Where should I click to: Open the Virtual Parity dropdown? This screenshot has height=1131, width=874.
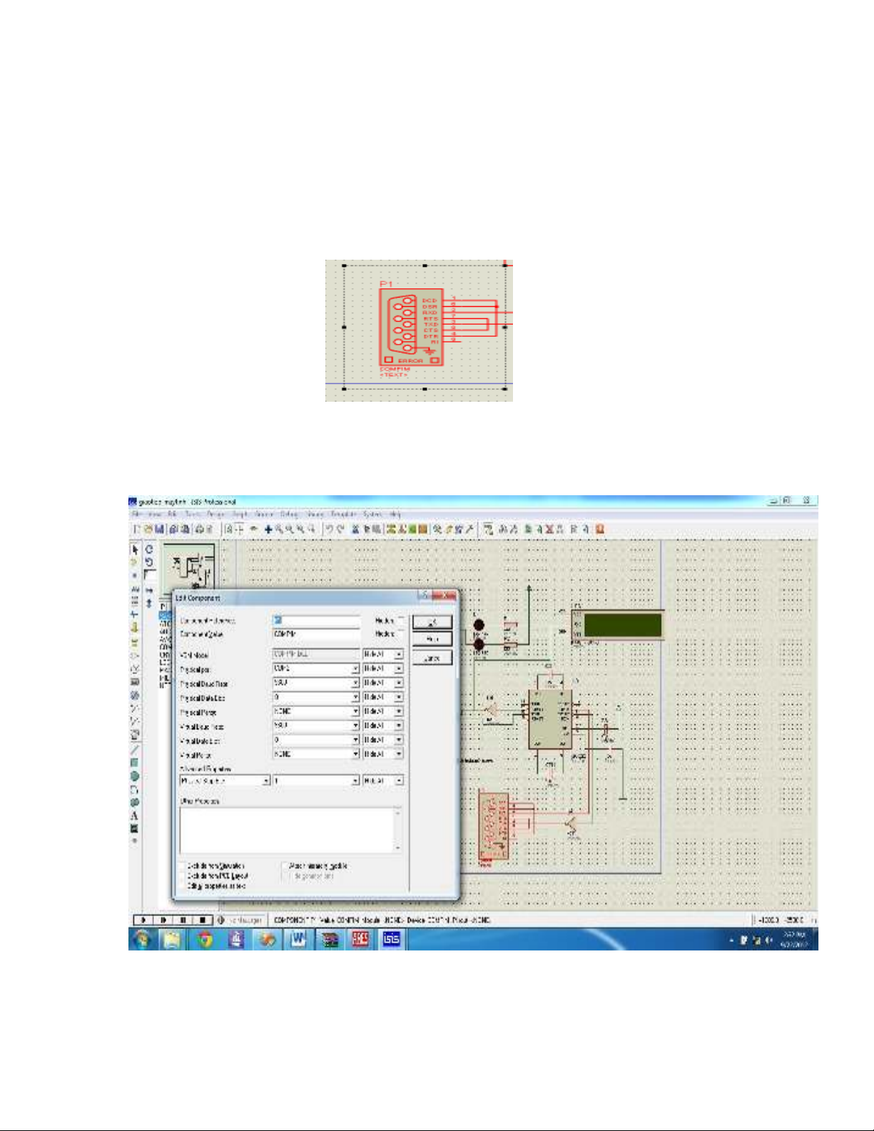(355, 754)
